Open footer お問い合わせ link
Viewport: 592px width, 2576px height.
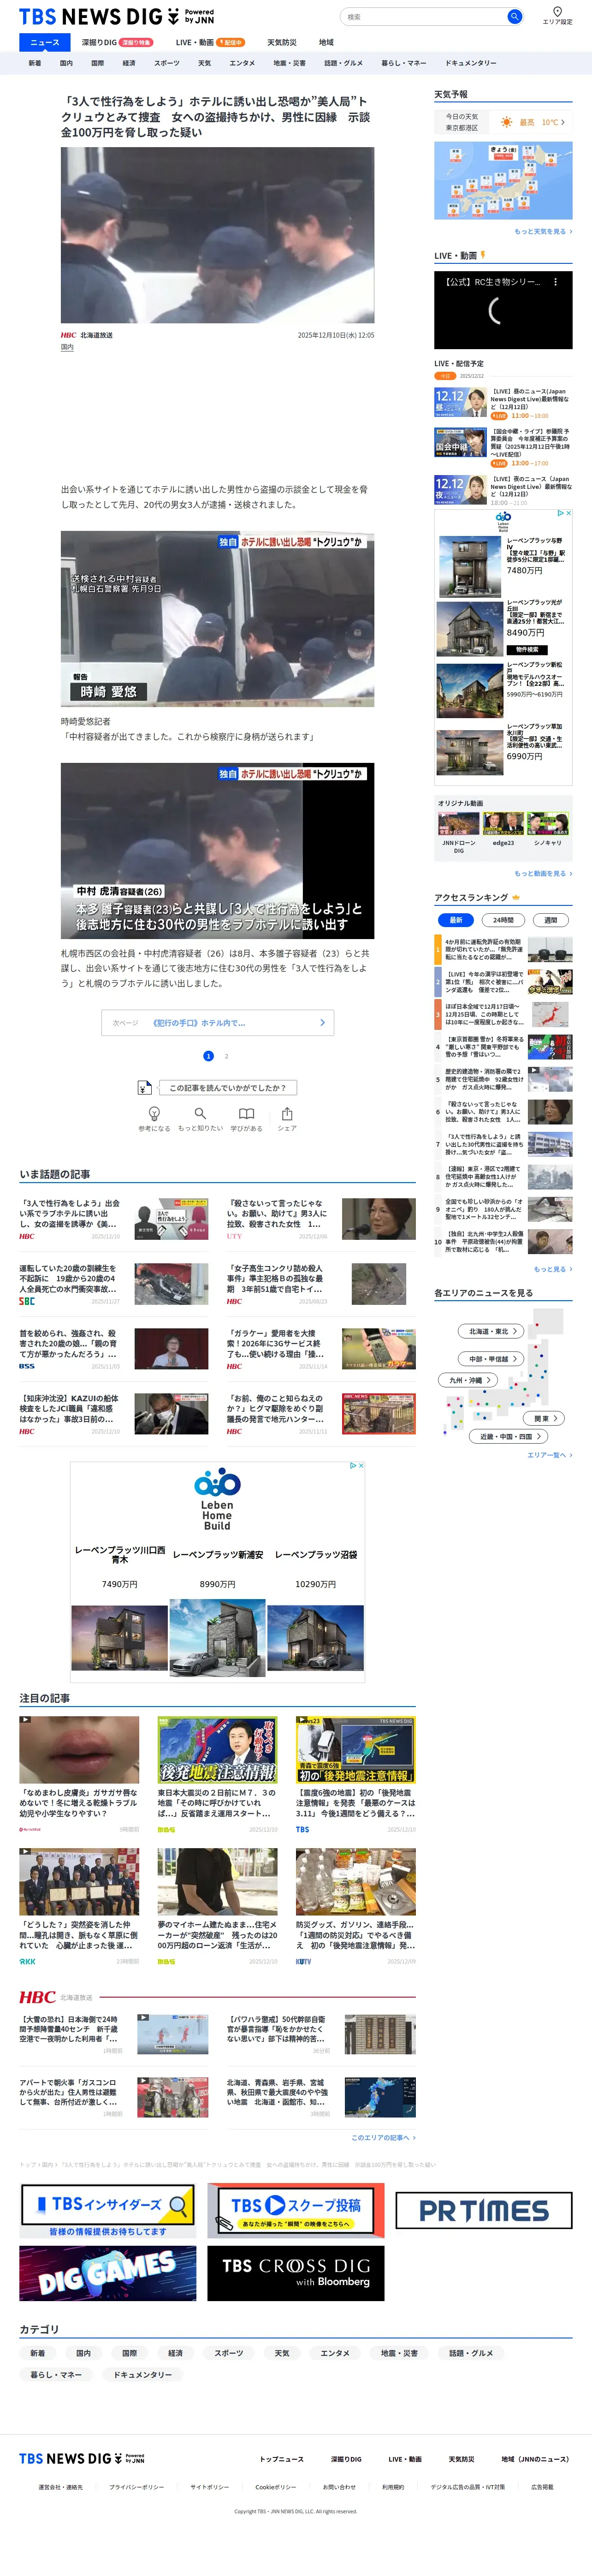point(339,2487)
